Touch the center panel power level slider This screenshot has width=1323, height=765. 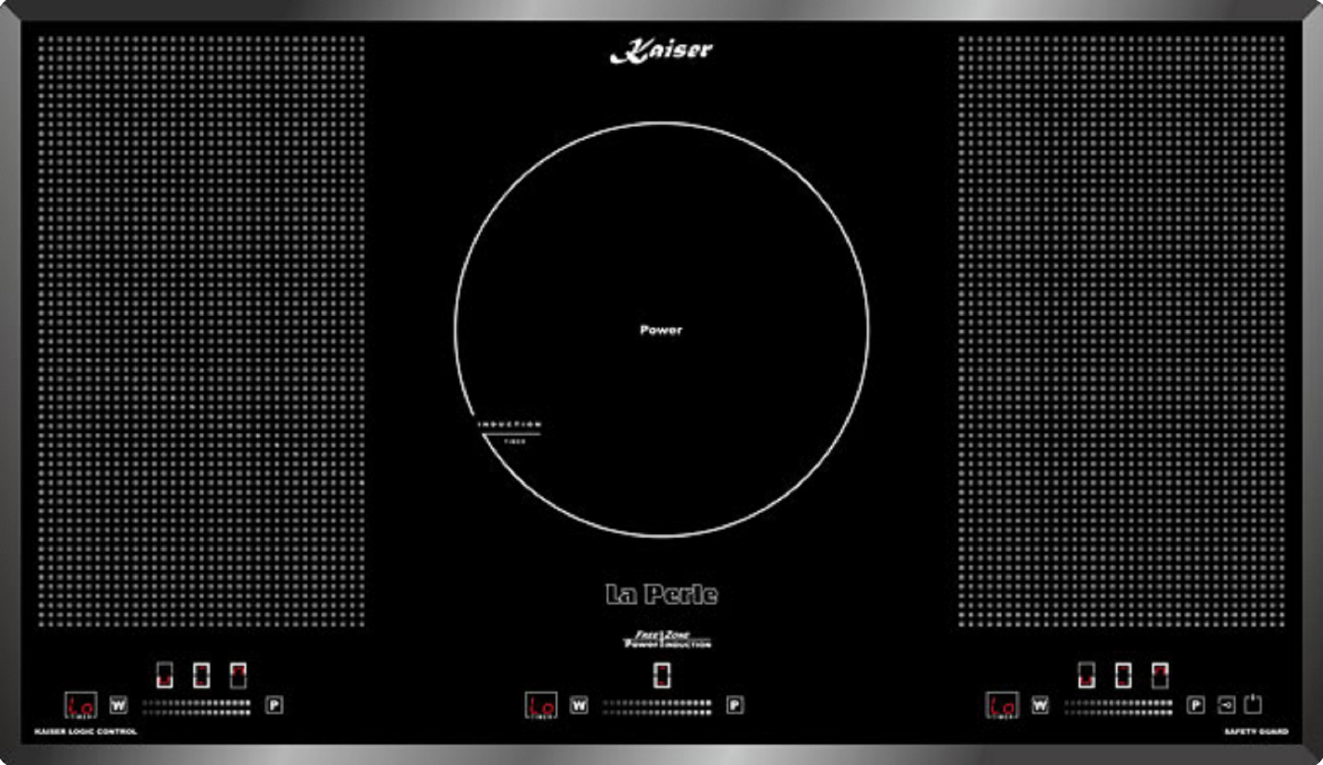[x=657, y=708]
